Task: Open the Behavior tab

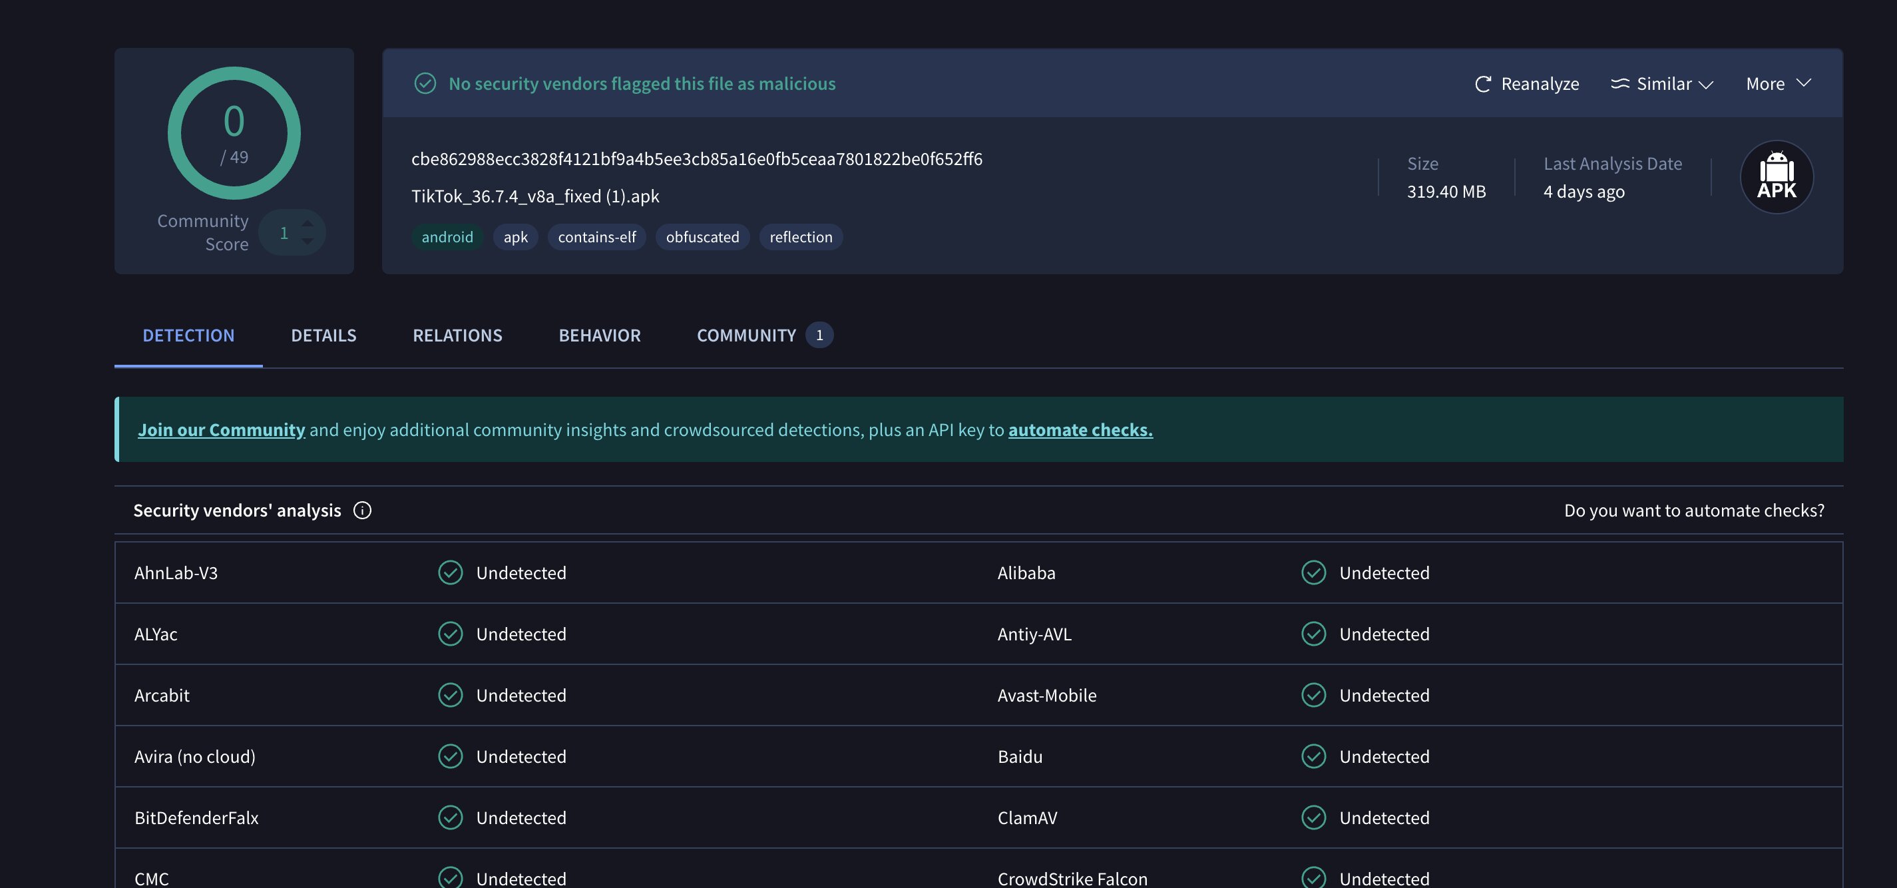Action: pos(600,335)
